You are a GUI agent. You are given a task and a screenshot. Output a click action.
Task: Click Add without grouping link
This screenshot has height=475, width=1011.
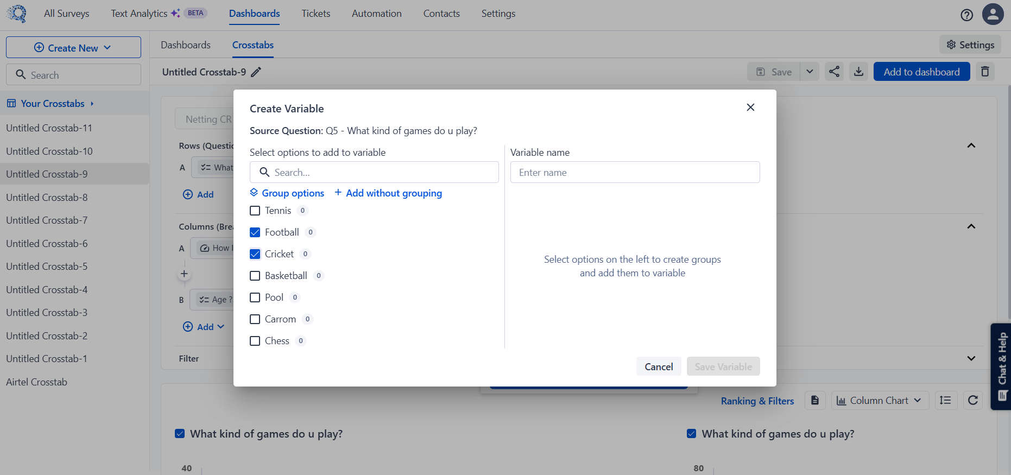click(x=388, y=193)
